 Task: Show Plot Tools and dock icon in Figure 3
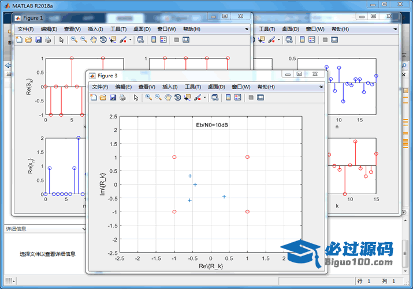pos(261,98)
